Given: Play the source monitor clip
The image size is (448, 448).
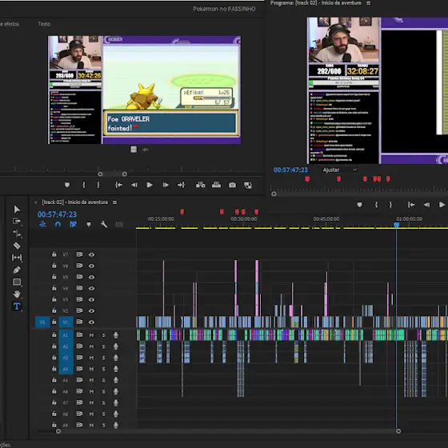Looking at the screenshot, I should click(x=150, y=185).
